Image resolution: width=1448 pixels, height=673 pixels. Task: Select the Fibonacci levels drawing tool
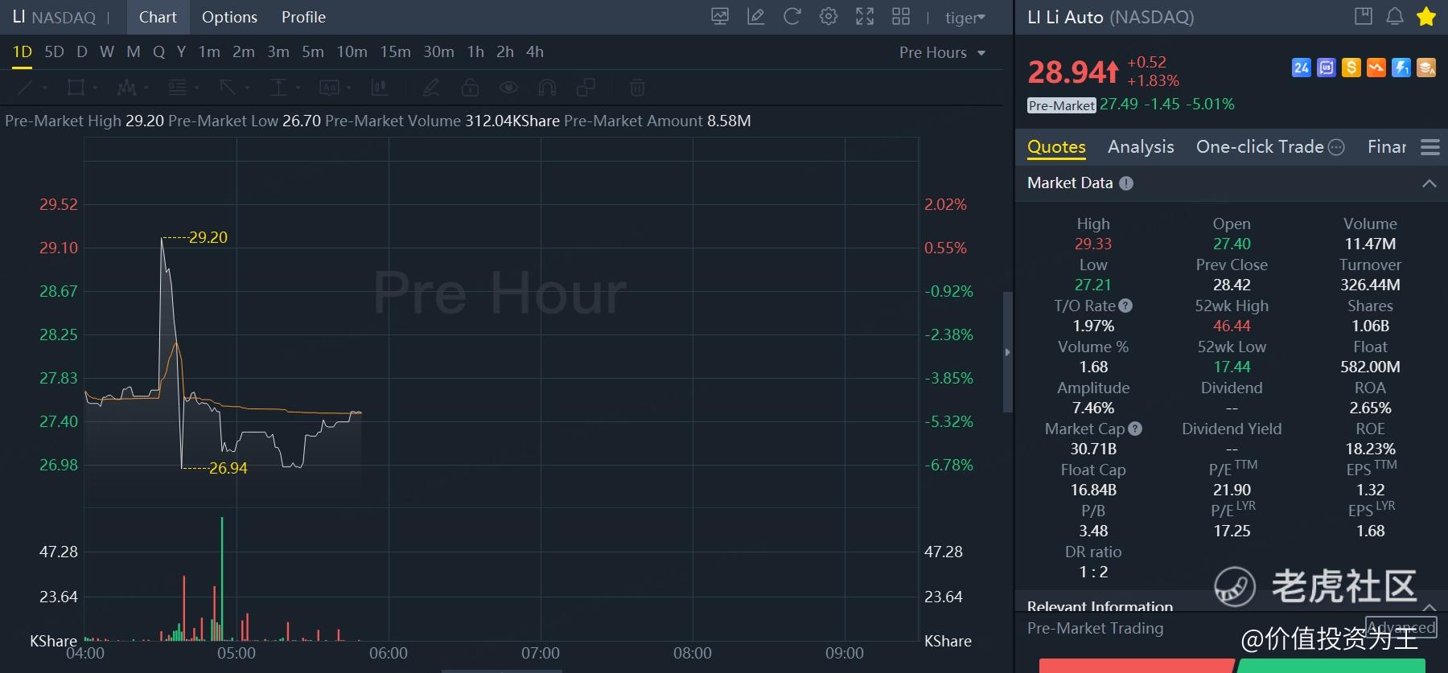click(x=177, y=88)
